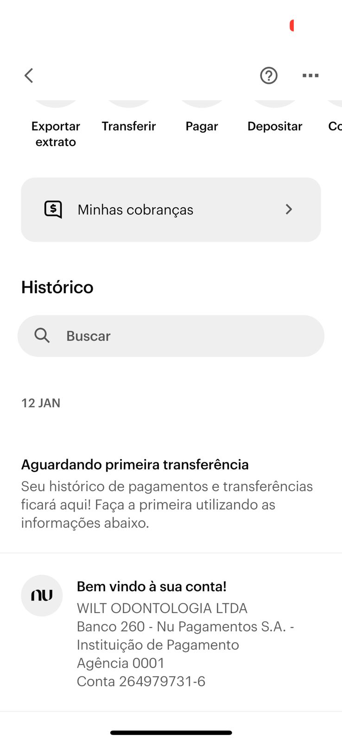342x742 pixels.
Task: Tap the 12 JAN date label
Action: click(x=41, y=403)
